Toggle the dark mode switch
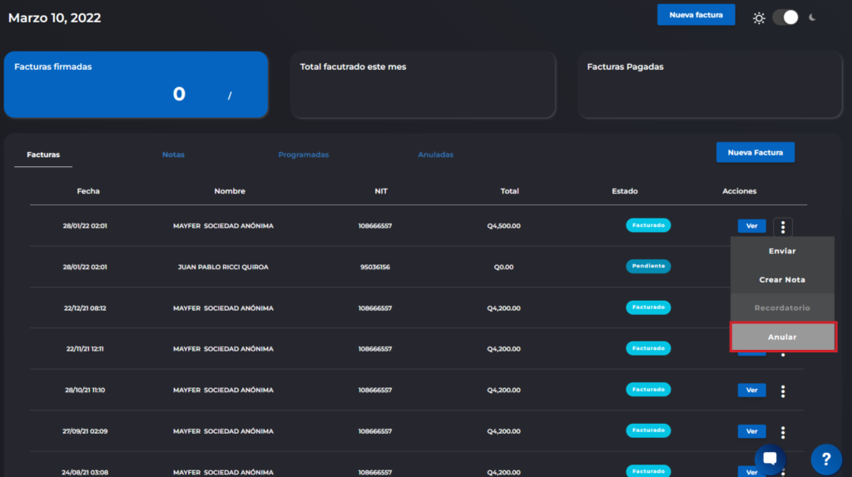852x477 pixels. point(785,17)
